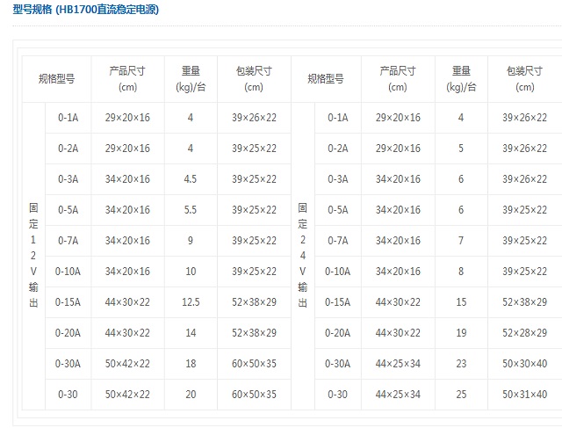The width and height of the screenshot is (562, 428).
Task: Select weight 5 in 24V 0-2A row
Action: [x=461, y=149]
